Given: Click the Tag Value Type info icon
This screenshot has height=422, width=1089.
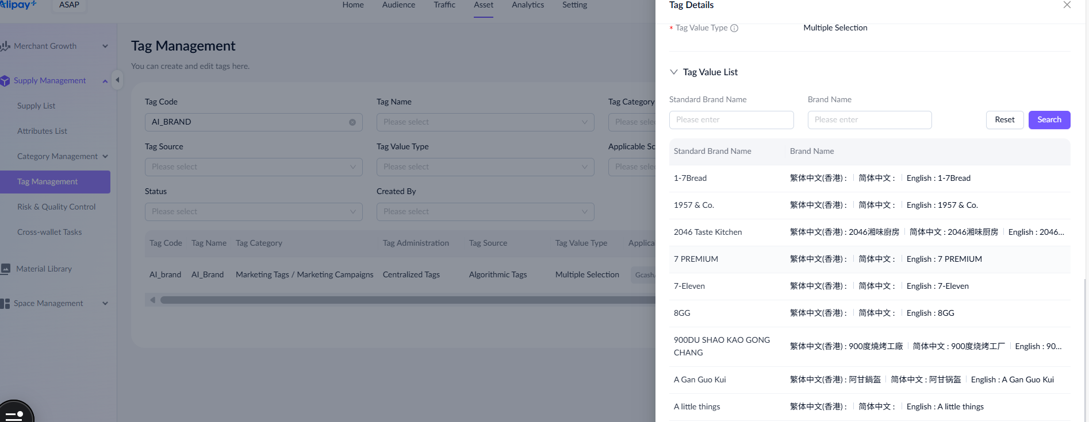Looking at the screenshot, I should (x=734, y=28).
